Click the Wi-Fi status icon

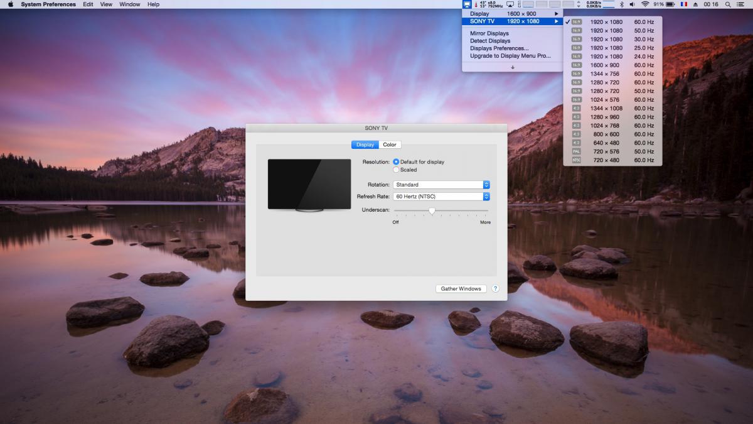tap(644, 4)
